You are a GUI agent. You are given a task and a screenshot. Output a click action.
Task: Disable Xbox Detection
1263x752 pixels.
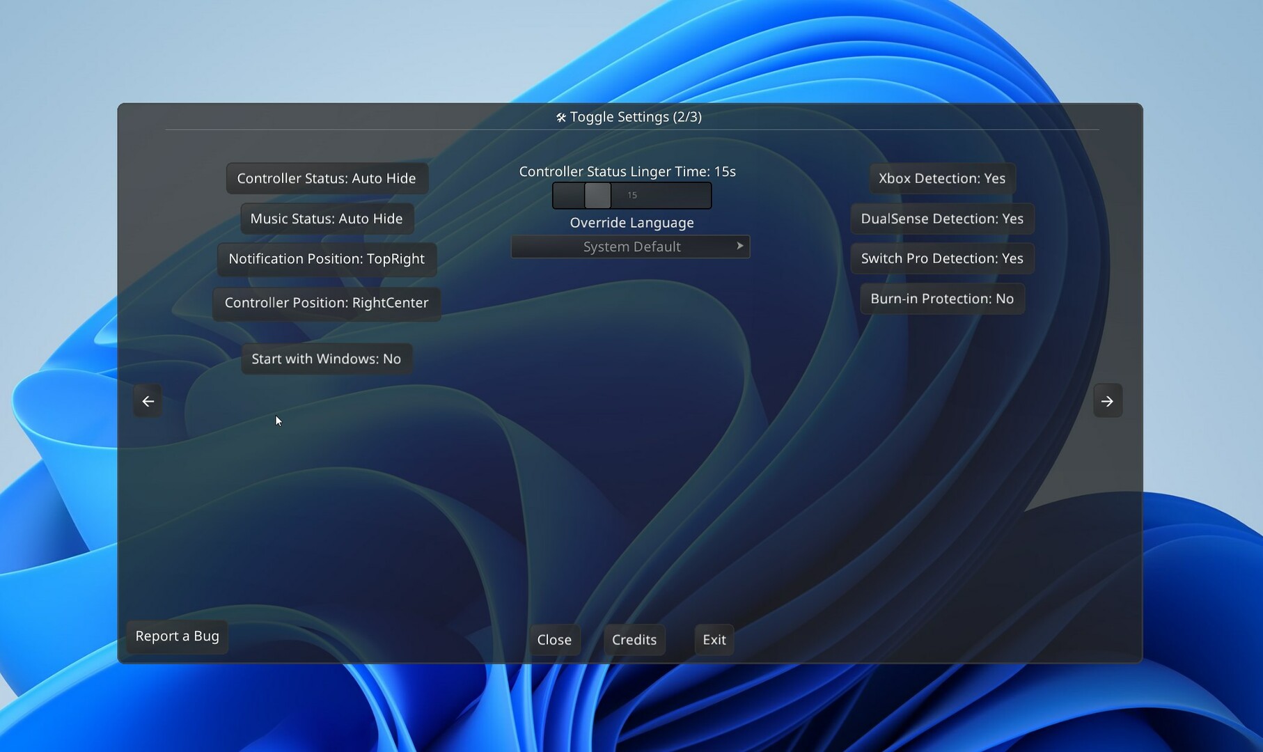[x=942, y=178]
